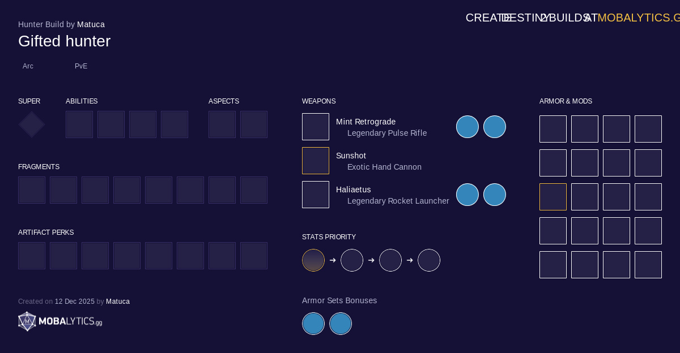Viewport: 680px width, 353px height.
Task: Select the Mint Retrograde weapon icon
Action: 316,127
